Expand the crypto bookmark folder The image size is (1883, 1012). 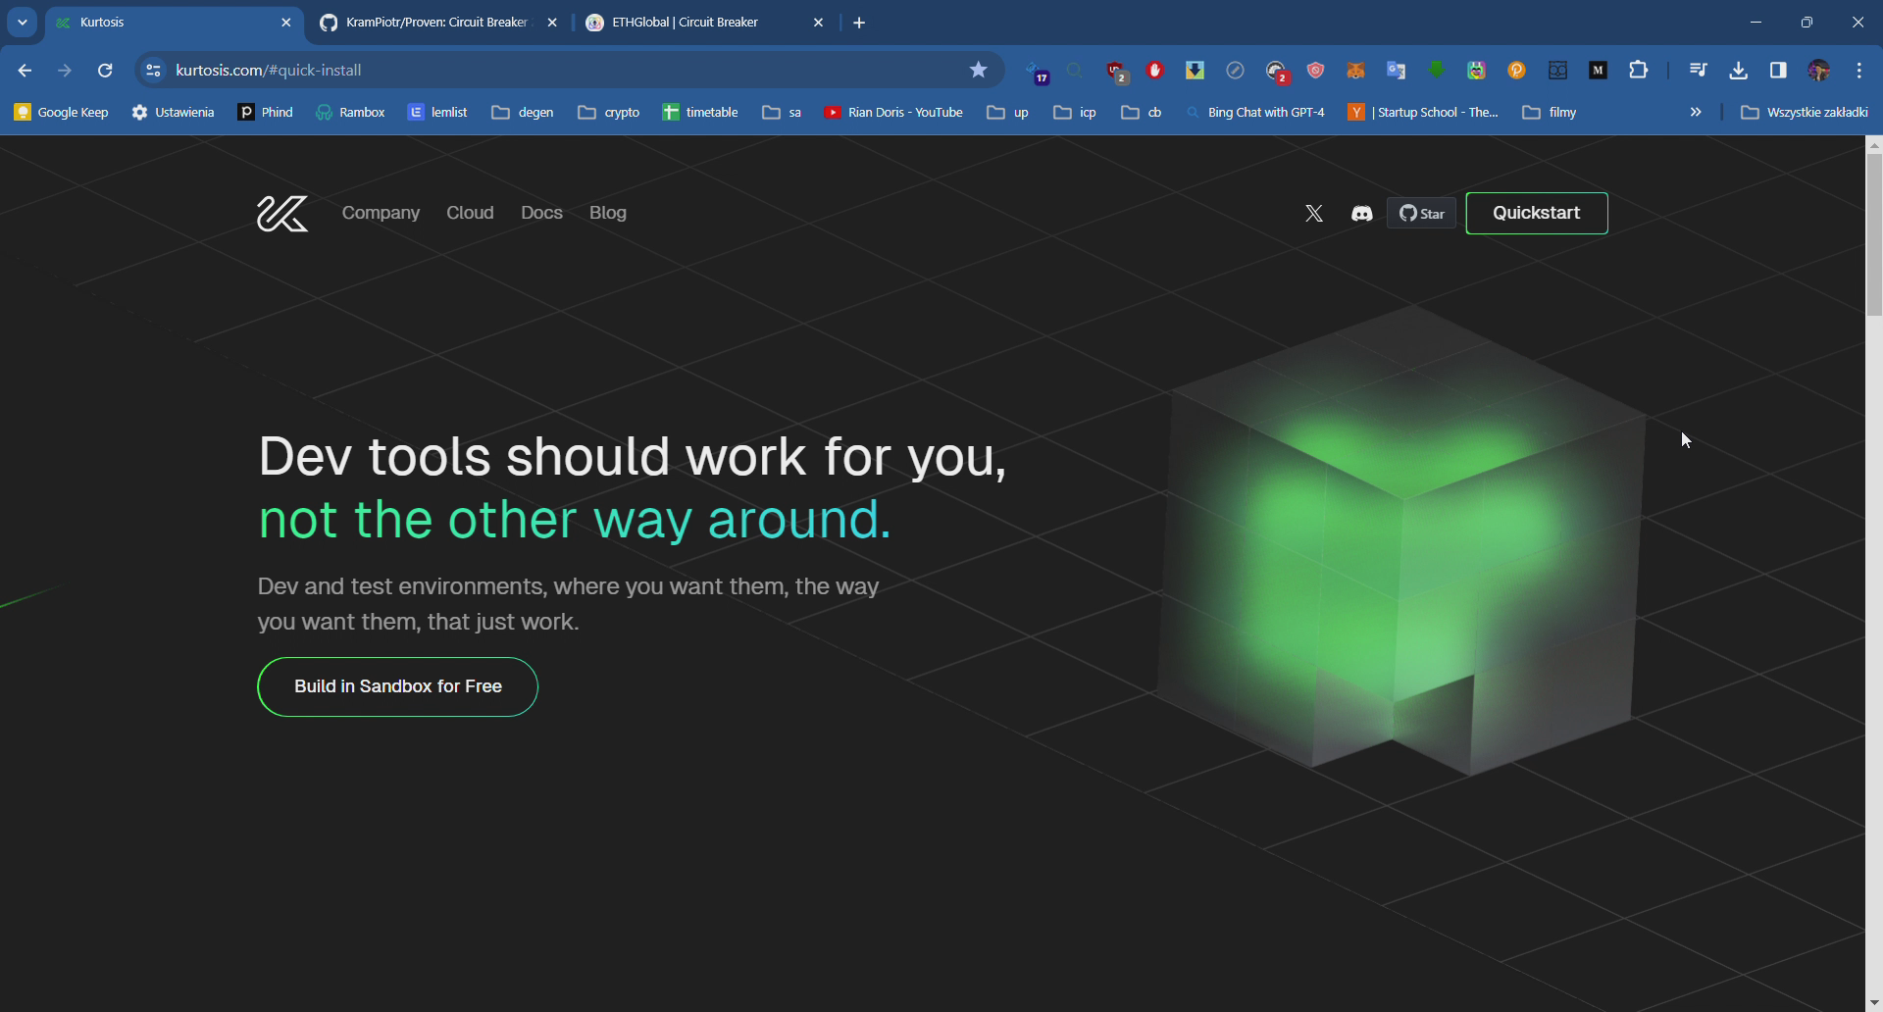click(x=609, y=113)
